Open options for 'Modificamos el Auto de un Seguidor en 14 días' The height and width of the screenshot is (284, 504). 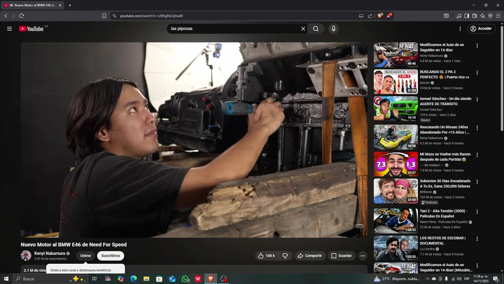[x=477, y=46]
